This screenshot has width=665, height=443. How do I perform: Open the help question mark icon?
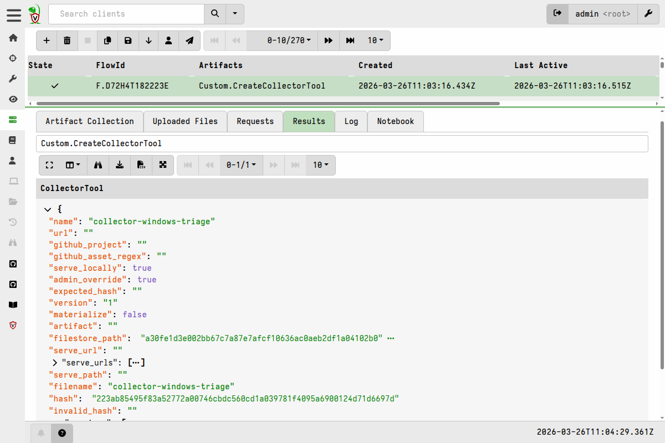click(62, 433)
